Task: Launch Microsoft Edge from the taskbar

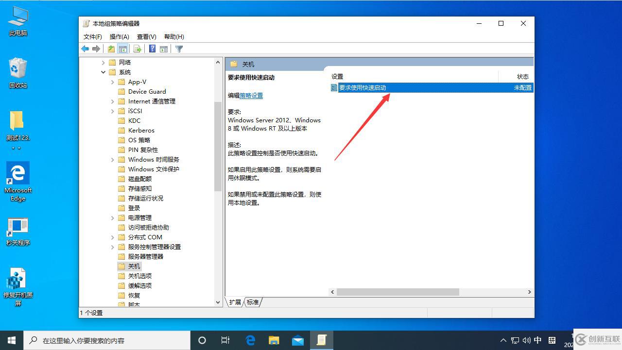Action: (x=250, y=340)
